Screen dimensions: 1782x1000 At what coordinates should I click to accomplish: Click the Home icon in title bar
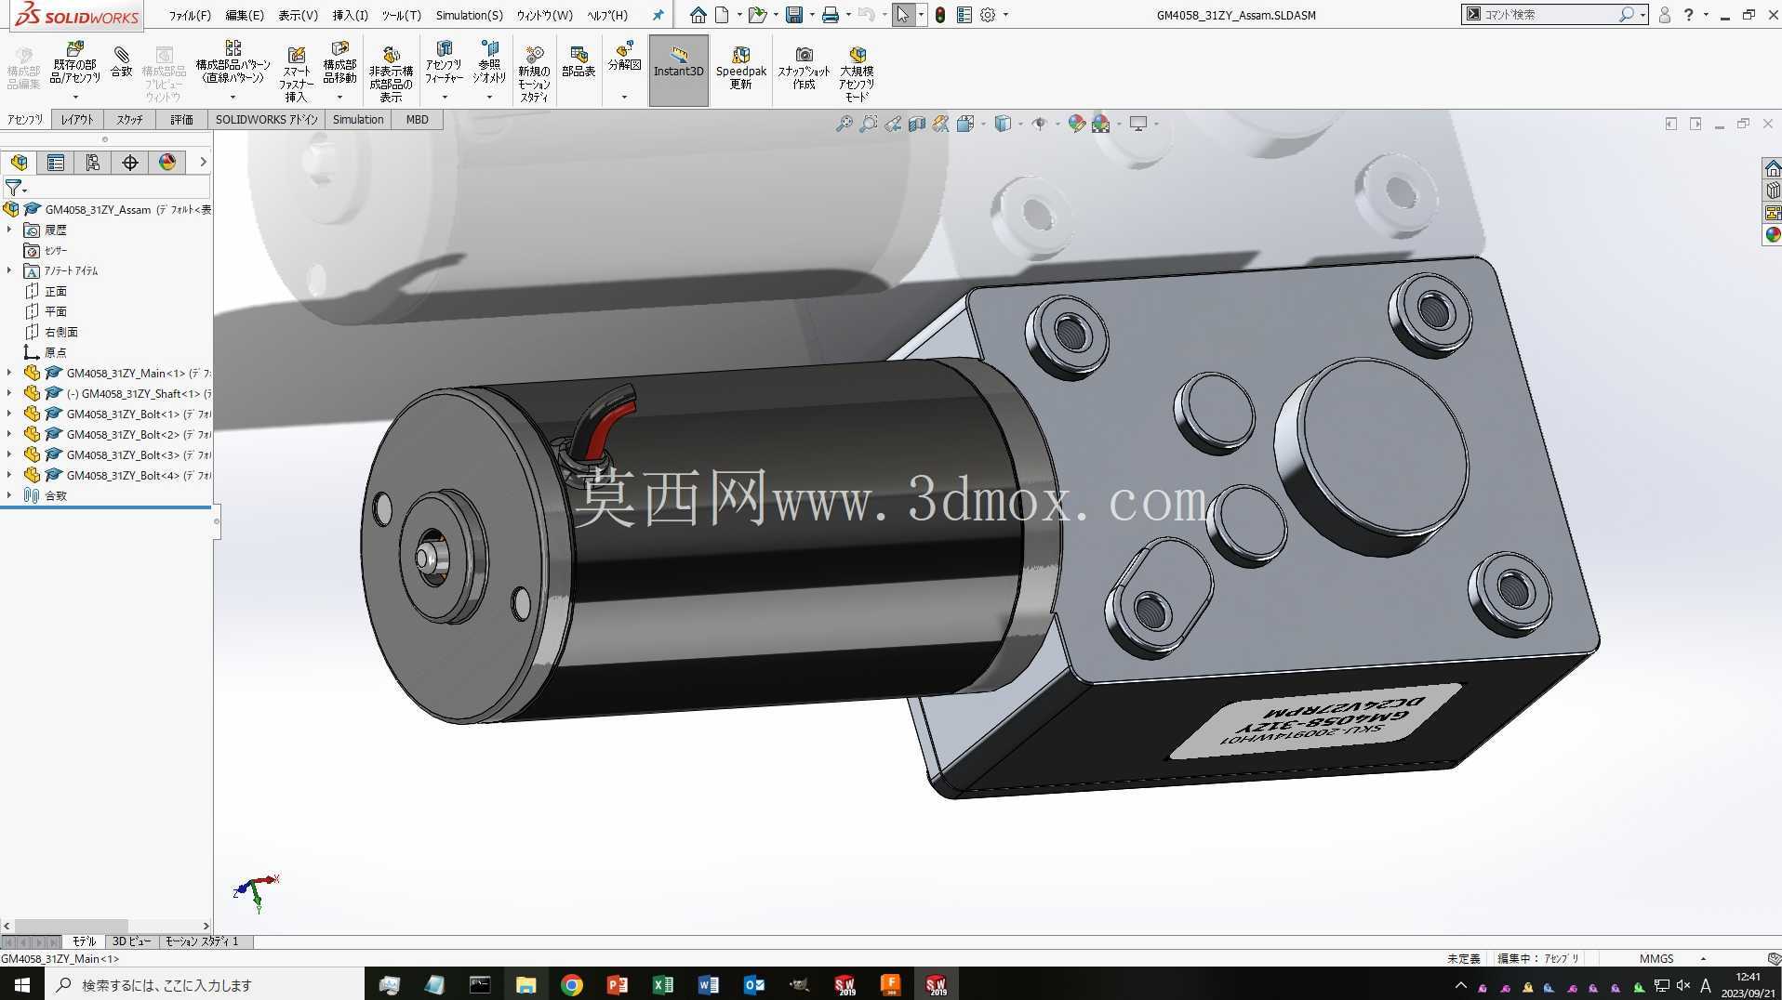pos(698,15)
